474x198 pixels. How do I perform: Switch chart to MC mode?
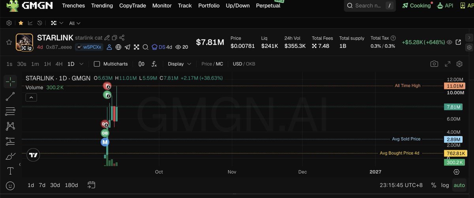(219, 64)
